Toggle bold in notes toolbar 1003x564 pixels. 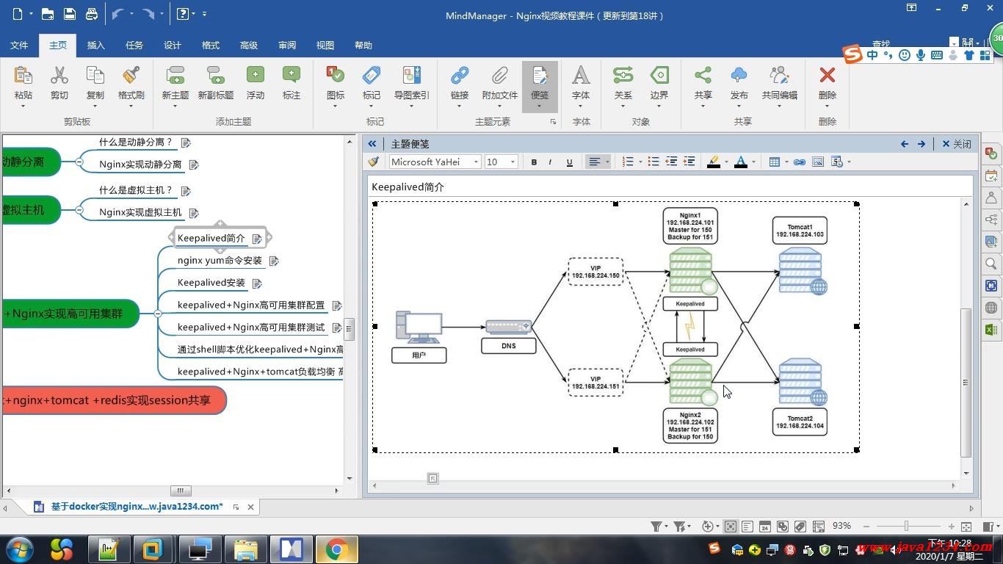pyautogui.click(x=534, y=162)
